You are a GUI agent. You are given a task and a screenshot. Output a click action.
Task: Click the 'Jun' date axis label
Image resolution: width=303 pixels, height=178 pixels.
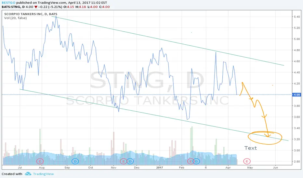coord(275,168)
